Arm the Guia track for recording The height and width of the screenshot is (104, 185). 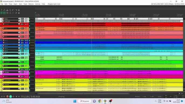(x=4, y=19)
